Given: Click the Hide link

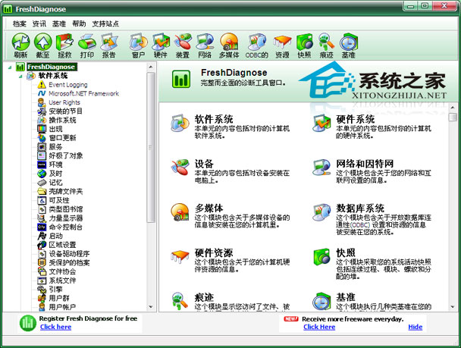Looking at the screenshot, I should coord(416,327).
